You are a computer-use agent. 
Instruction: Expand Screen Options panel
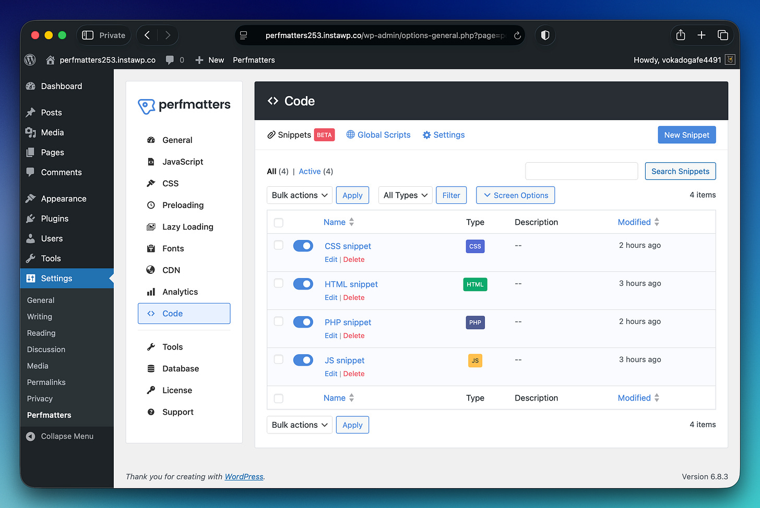(515, 195)
